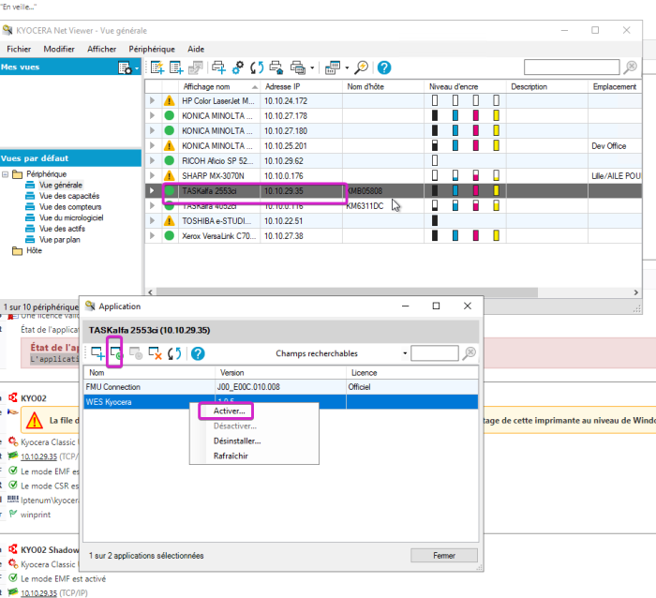The width and height of the screenshot is (656, 598).
Task: Click the uninstall application icon with red X
Action: [156, 353]
